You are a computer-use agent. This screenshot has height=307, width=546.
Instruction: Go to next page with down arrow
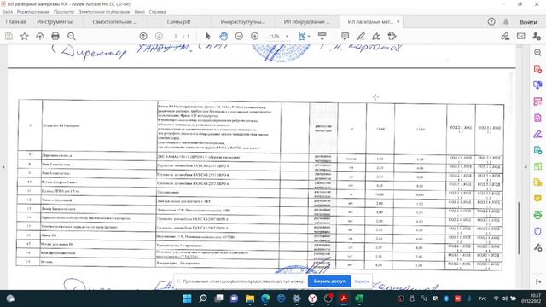159,36
